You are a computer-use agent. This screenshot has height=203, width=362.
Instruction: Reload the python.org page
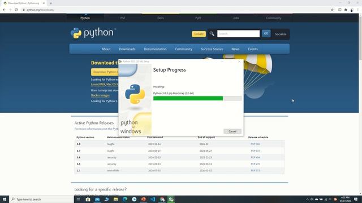tap(16, 10)
